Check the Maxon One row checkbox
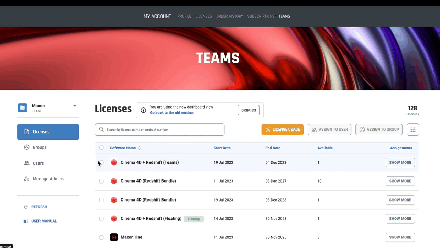This screenshot has width=440, height=248. (101, 237)
